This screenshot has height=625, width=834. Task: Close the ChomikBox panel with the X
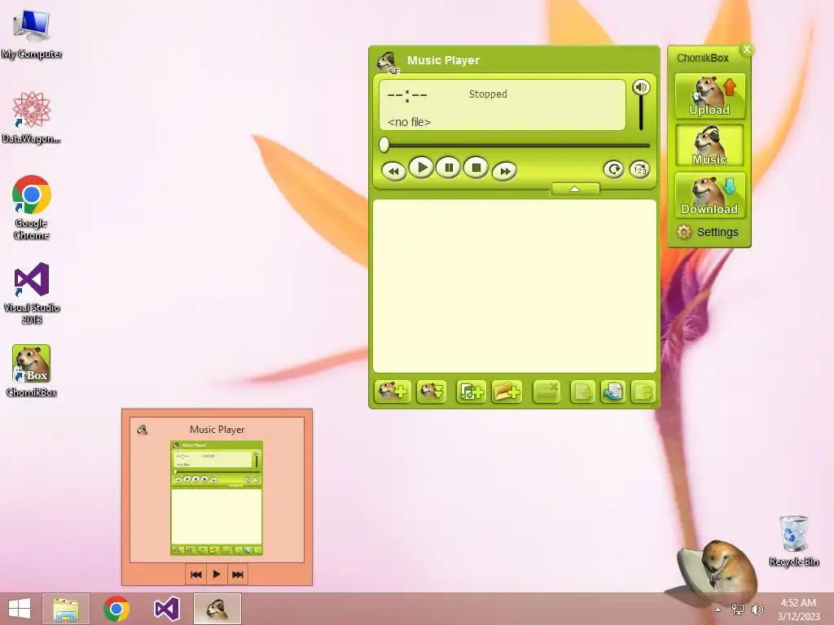coord(747,50)
